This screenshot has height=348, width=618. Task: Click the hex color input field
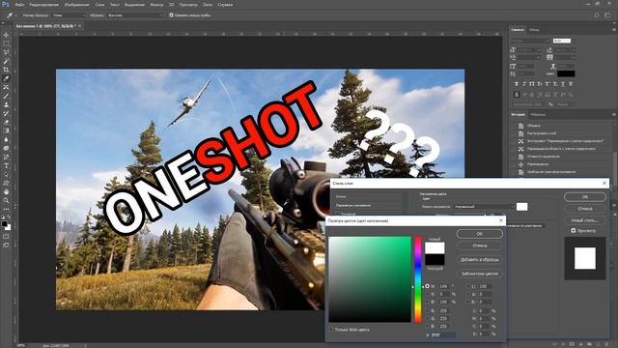coord(443,335)
